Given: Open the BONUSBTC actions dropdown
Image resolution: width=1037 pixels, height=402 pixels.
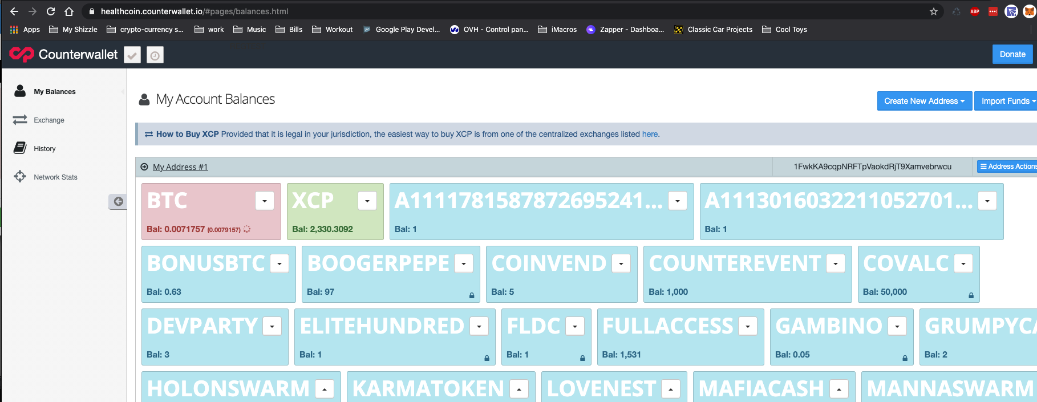Looking at the screenshot, I should click(279, 263).
